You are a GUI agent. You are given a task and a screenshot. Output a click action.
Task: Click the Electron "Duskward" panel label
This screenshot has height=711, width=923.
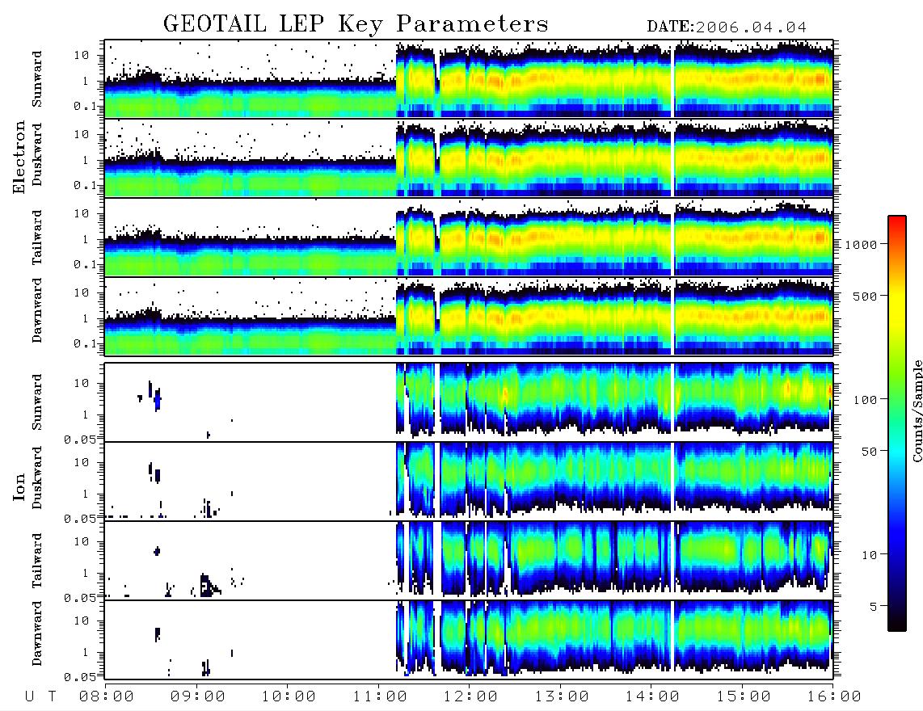37,154
